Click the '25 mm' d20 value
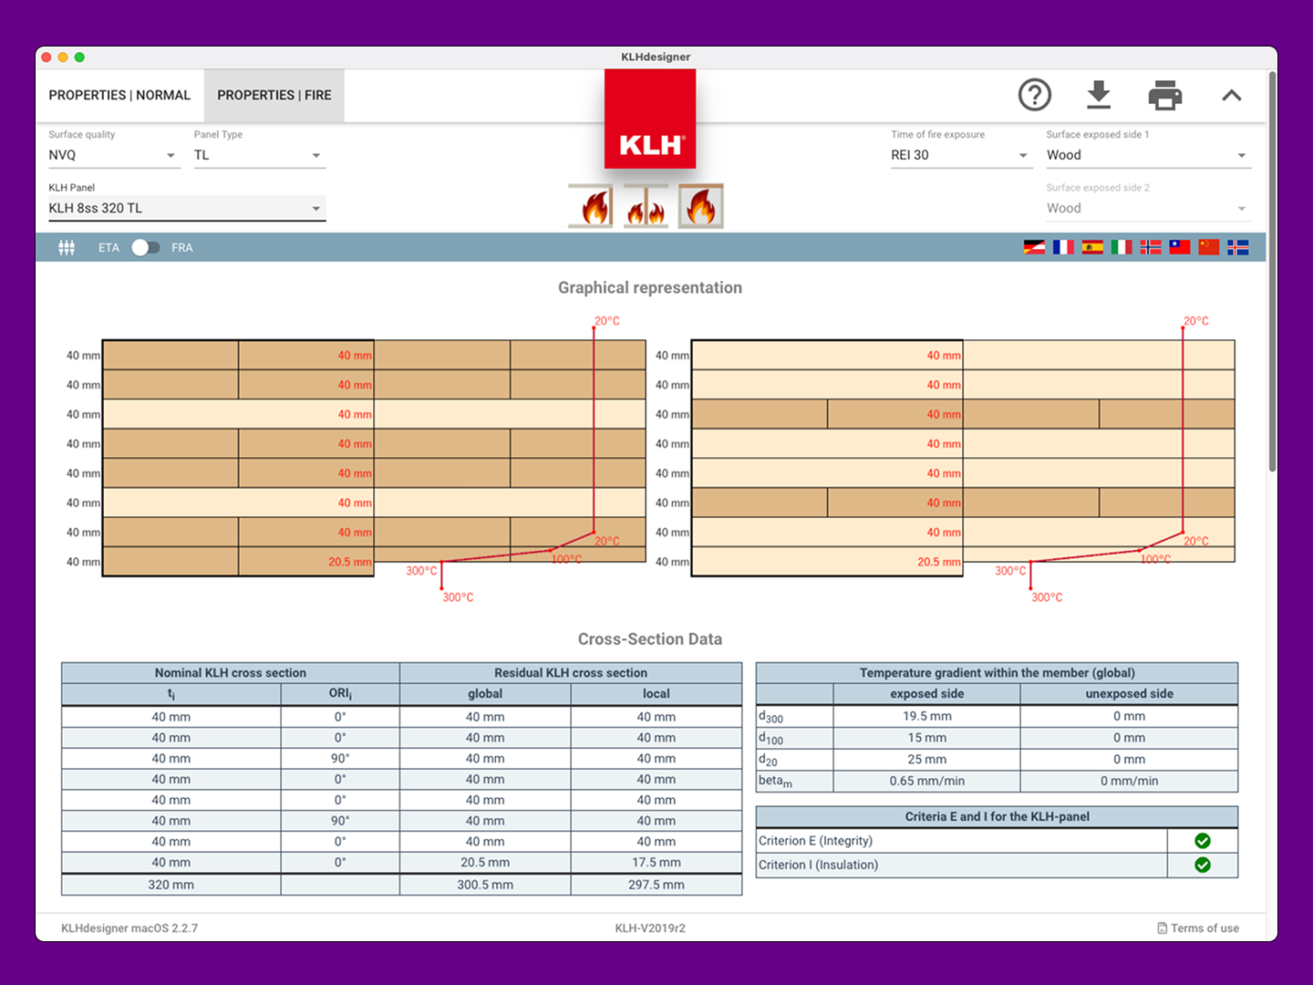The image size is (1313, 985). tap(927, 759)
